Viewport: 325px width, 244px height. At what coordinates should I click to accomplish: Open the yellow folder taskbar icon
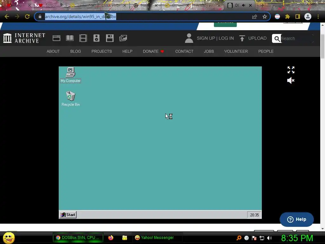click(124, 238)
